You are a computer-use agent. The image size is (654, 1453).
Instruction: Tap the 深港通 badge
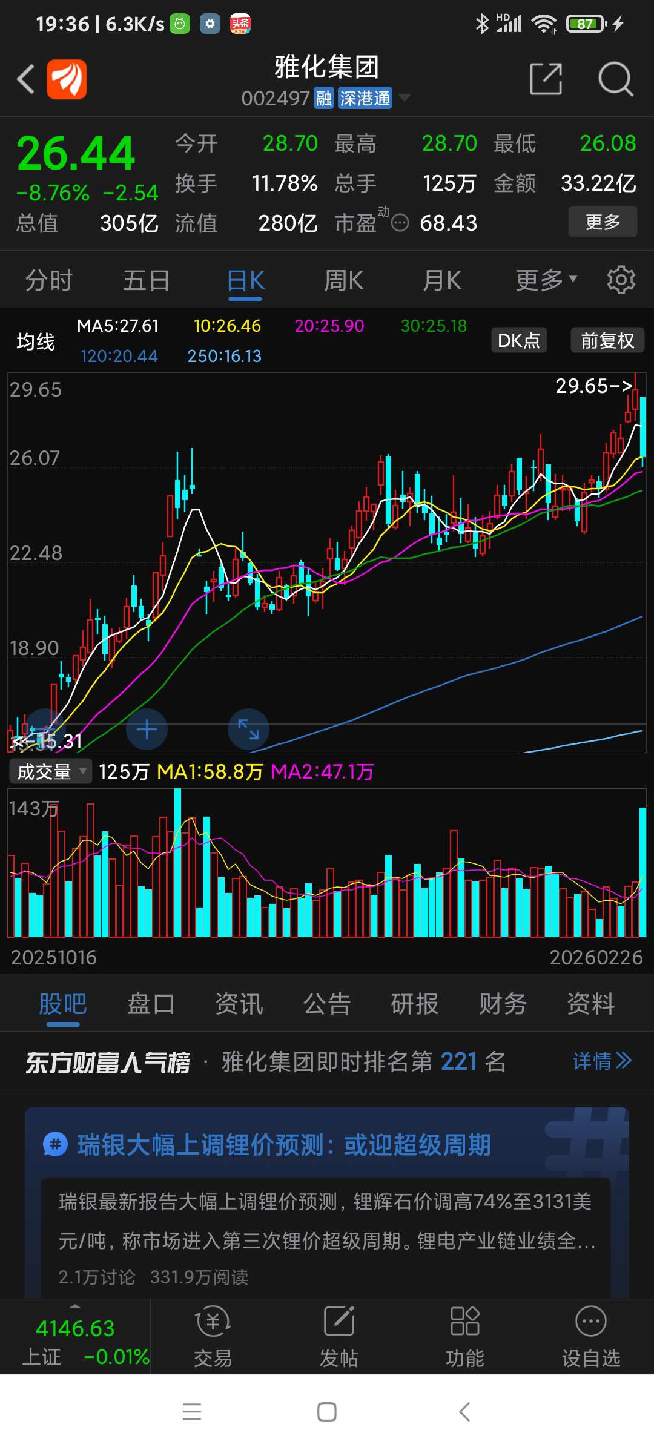365,98
